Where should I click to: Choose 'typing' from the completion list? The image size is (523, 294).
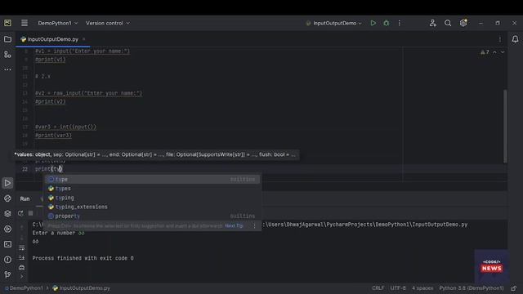[153, 198]
